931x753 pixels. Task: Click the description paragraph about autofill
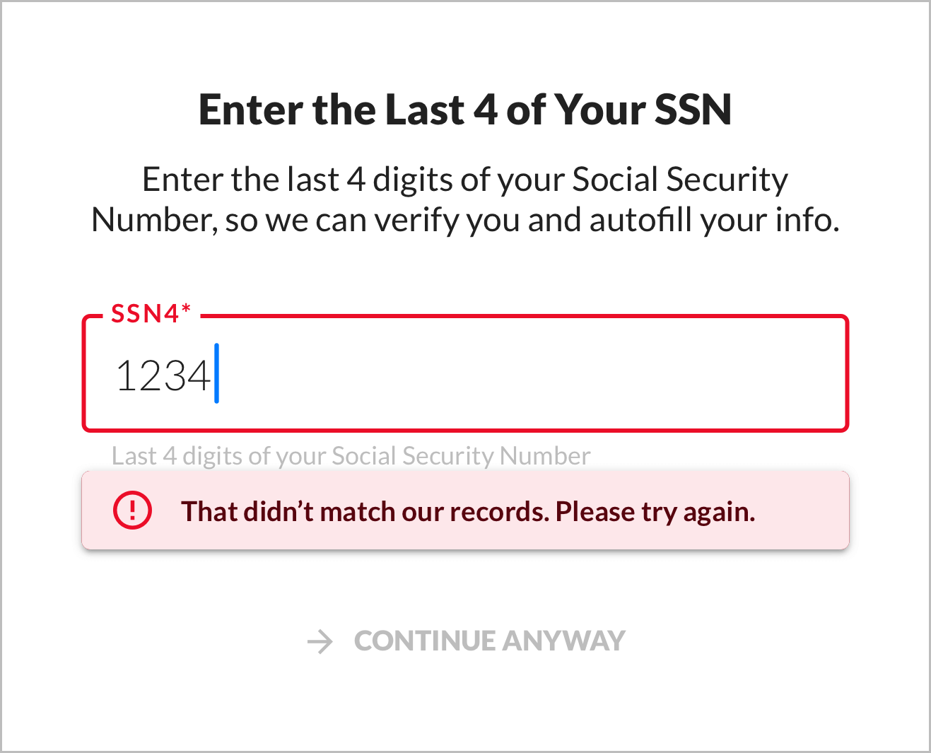(x=465, y=199)
